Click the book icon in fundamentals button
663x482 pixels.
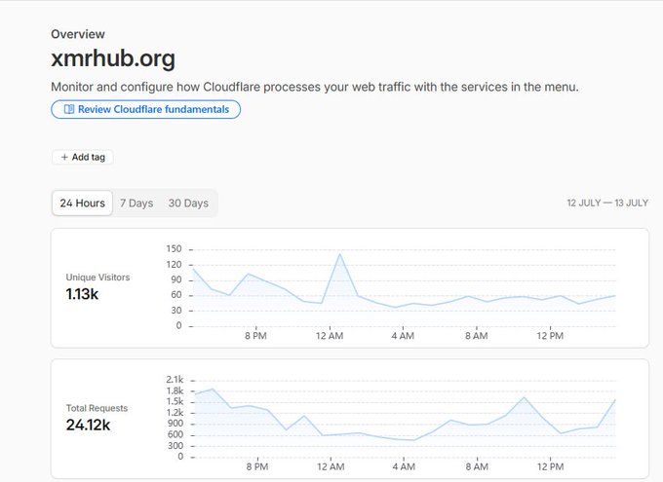[x=69, y=109]
